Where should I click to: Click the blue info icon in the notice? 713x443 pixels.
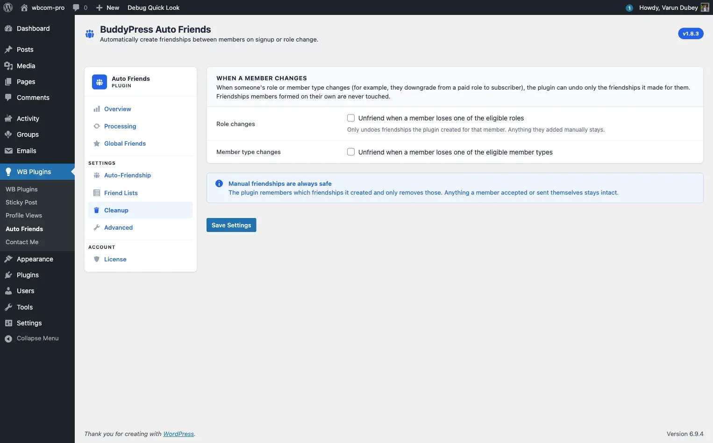[x=219, y=183]
